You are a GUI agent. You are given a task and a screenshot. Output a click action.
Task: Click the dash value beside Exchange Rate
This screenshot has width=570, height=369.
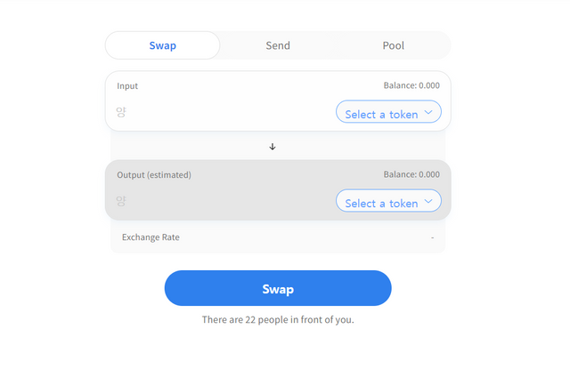(432, 237)
